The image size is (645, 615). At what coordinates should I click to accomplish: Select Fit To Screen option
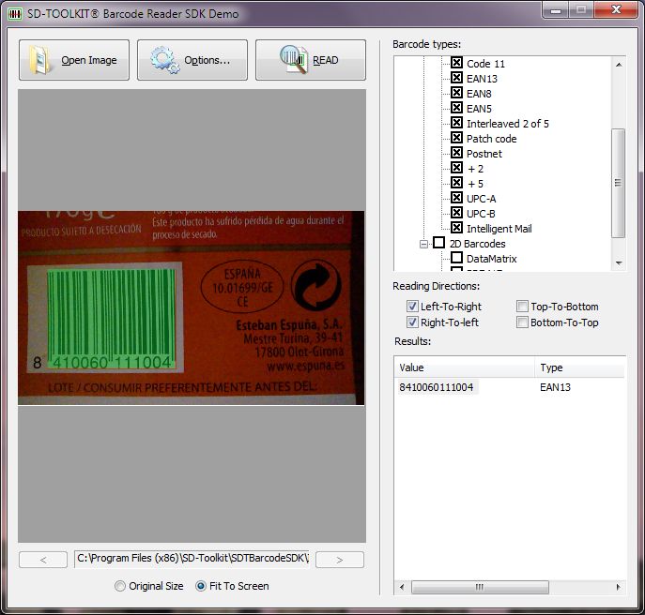coord(201,586)
